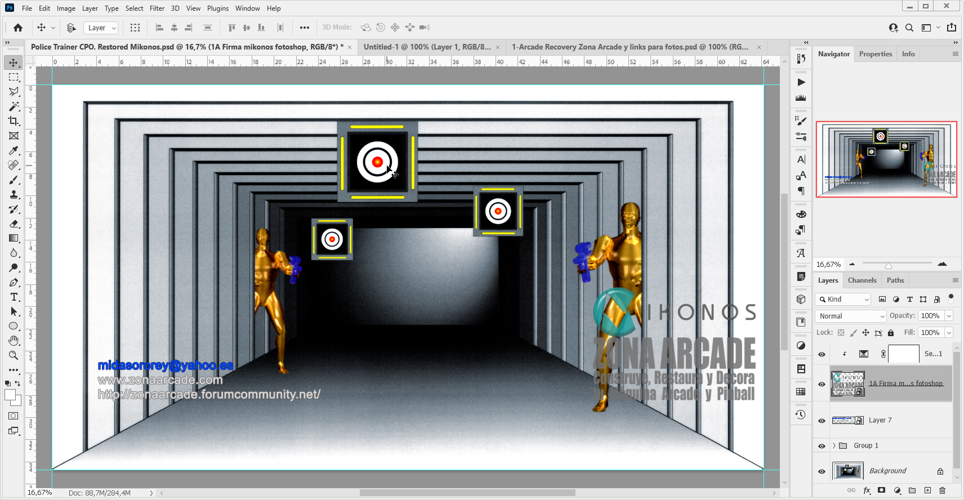
Task: Hide Layer 7 visibility eye
Action: pos(822,421)
